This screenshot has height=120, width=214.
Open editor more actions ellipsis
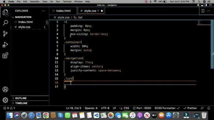click(209, 11)
